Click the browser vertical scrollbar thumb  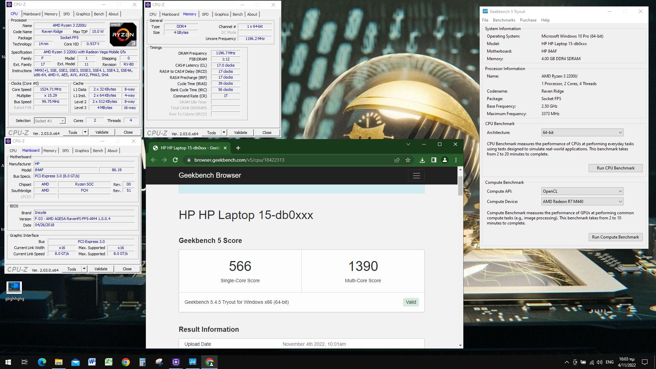(460, 186)
